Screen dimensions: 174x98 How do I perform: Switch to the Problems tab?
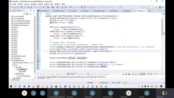coord(42,74)
